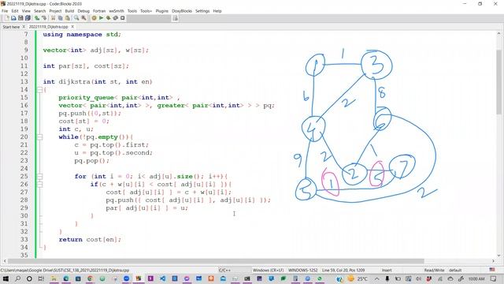
Task: Run the program with the green arrow
Action: tap(102, 18)
